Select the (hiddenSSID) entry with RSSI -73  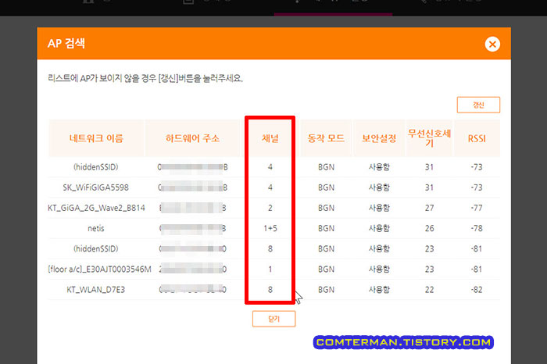point(96,167)
